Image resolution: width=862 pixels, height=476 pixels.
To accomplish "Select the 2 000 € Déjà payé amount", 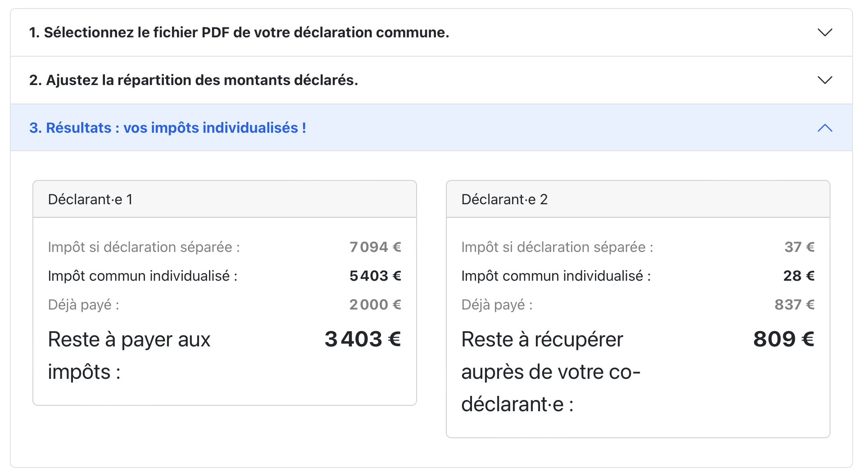I will click(x=375, y=305).
